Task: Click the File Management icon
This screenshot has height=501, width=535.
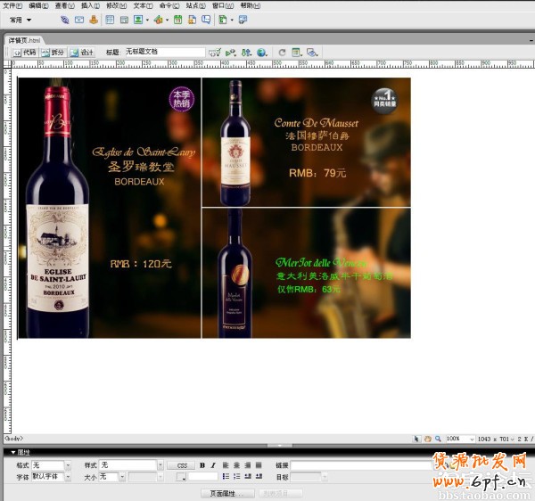Action: click(x=246, y=53)
